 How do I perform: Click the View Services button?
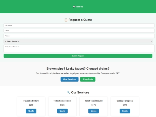[x=69, y=79]
